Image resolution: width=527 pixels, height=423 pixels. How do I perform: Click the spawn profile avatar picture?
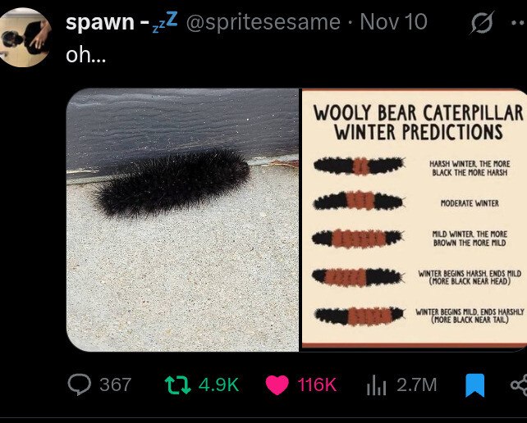25,37
